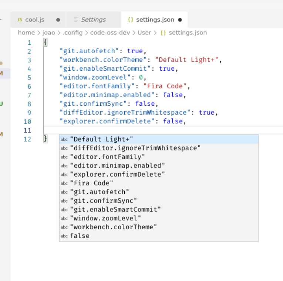Select suggestion "diffEditor.ignoreTrimWhitespace"
283x281 pixels.
[x=159, y=148]
